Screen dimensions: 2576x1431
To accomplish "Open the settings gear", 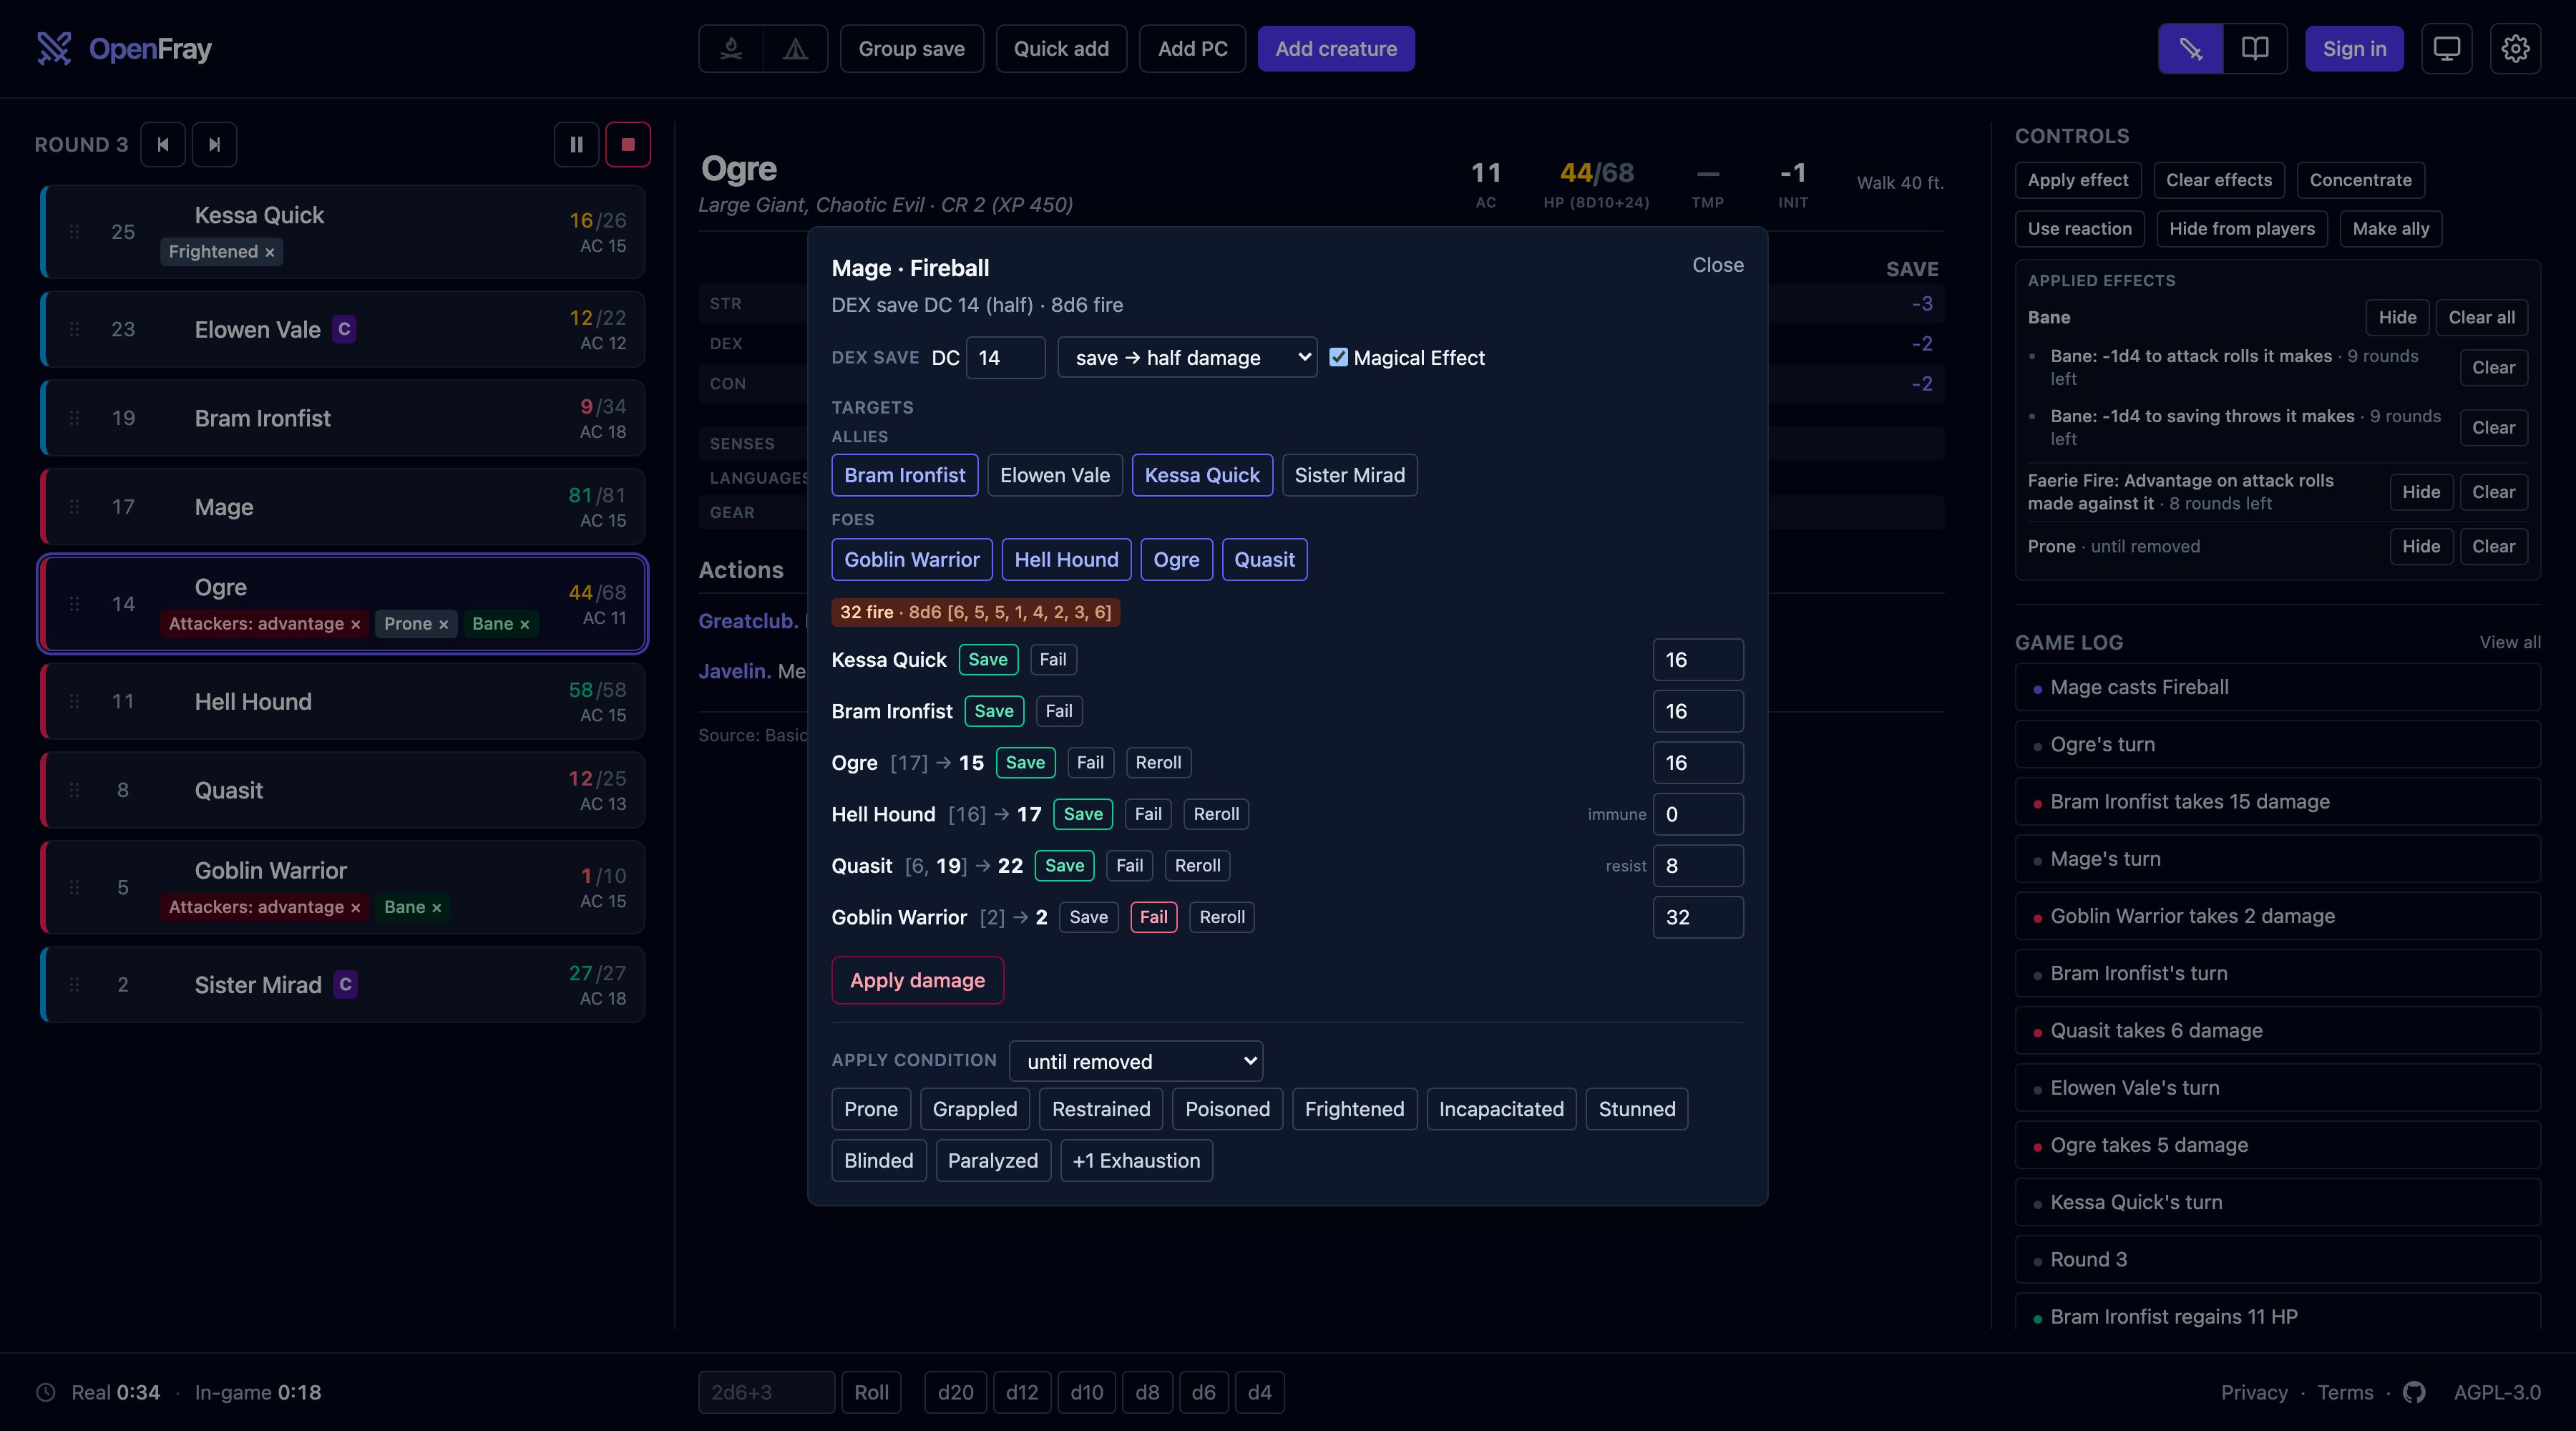I will 2515,48.
